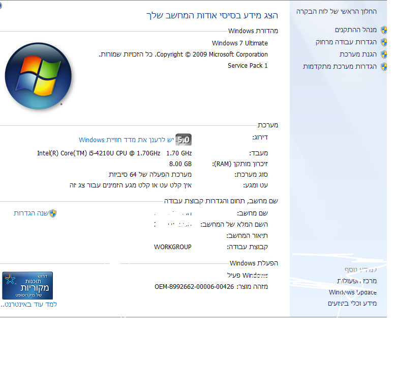
Task: Click shield icon beside הגדרות עבודה מרחוק
Action: pyautogui.click(x=384, y=42)
